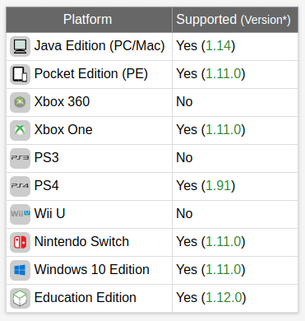Open the Windows 10 Edition 1.11.0 link

tap(224, 270)
